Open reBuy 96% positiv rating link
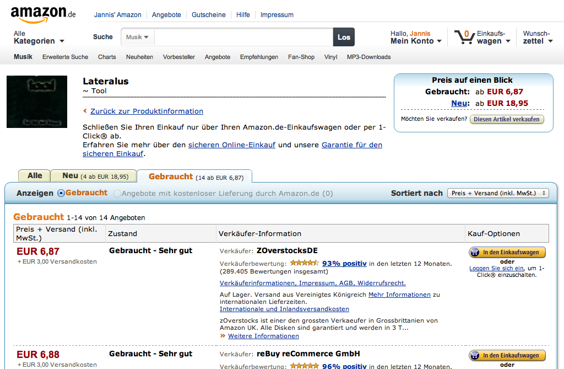The image size is (564, 369). 344,366
